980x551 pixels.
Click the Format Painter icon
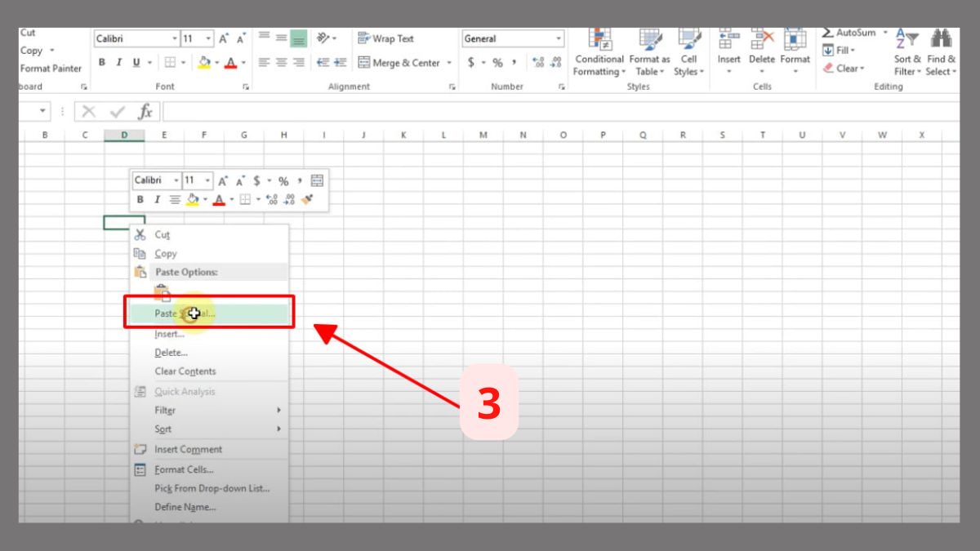(x=49, y=69)
